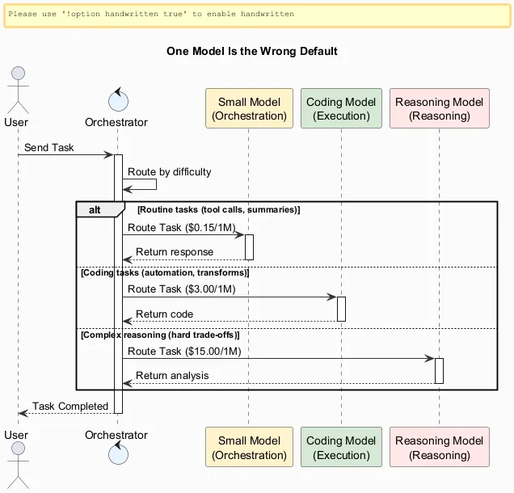This screenshot has width=514, height=493.
Task: Click the 'Route Task ($15.00/1M)' label
Action: (x=184, y=351)
